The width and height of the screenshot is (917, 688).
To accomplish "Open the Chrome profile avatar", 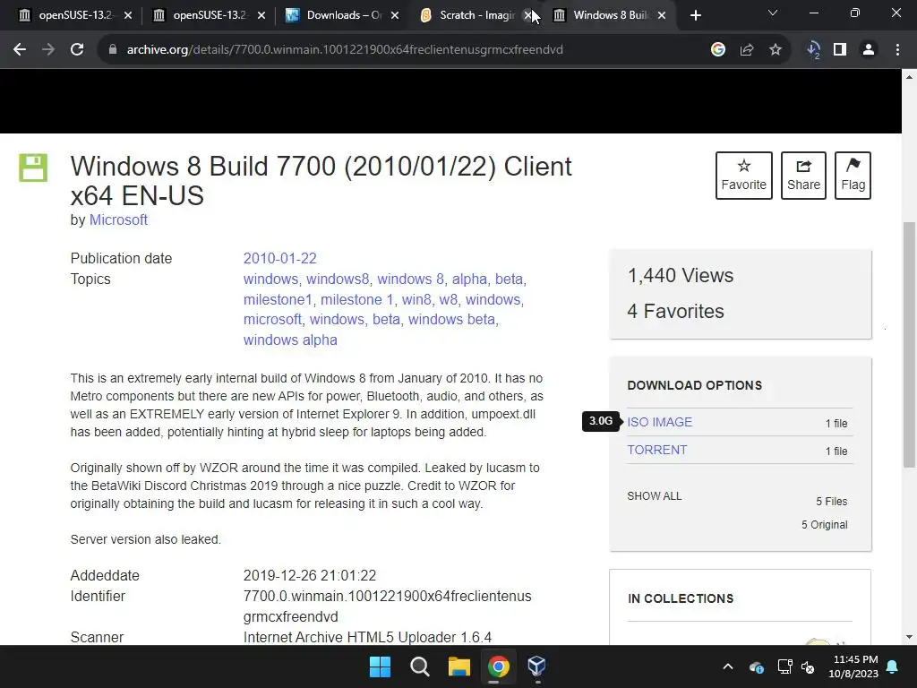I will [x=869, y=50].
